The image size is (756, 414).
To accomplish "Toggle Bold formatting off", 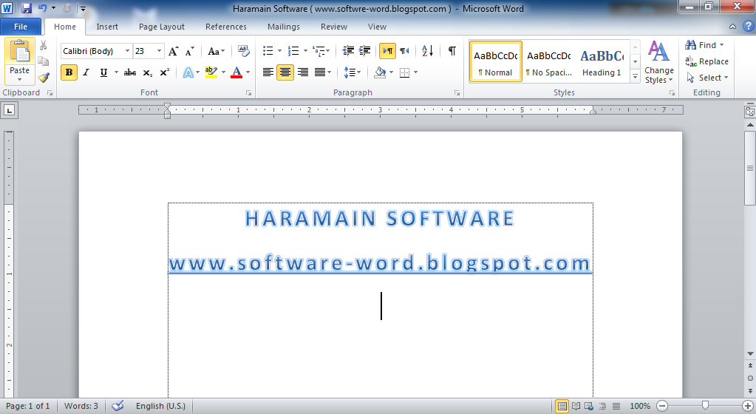I will pyautogui.click(x=69, y=72).
